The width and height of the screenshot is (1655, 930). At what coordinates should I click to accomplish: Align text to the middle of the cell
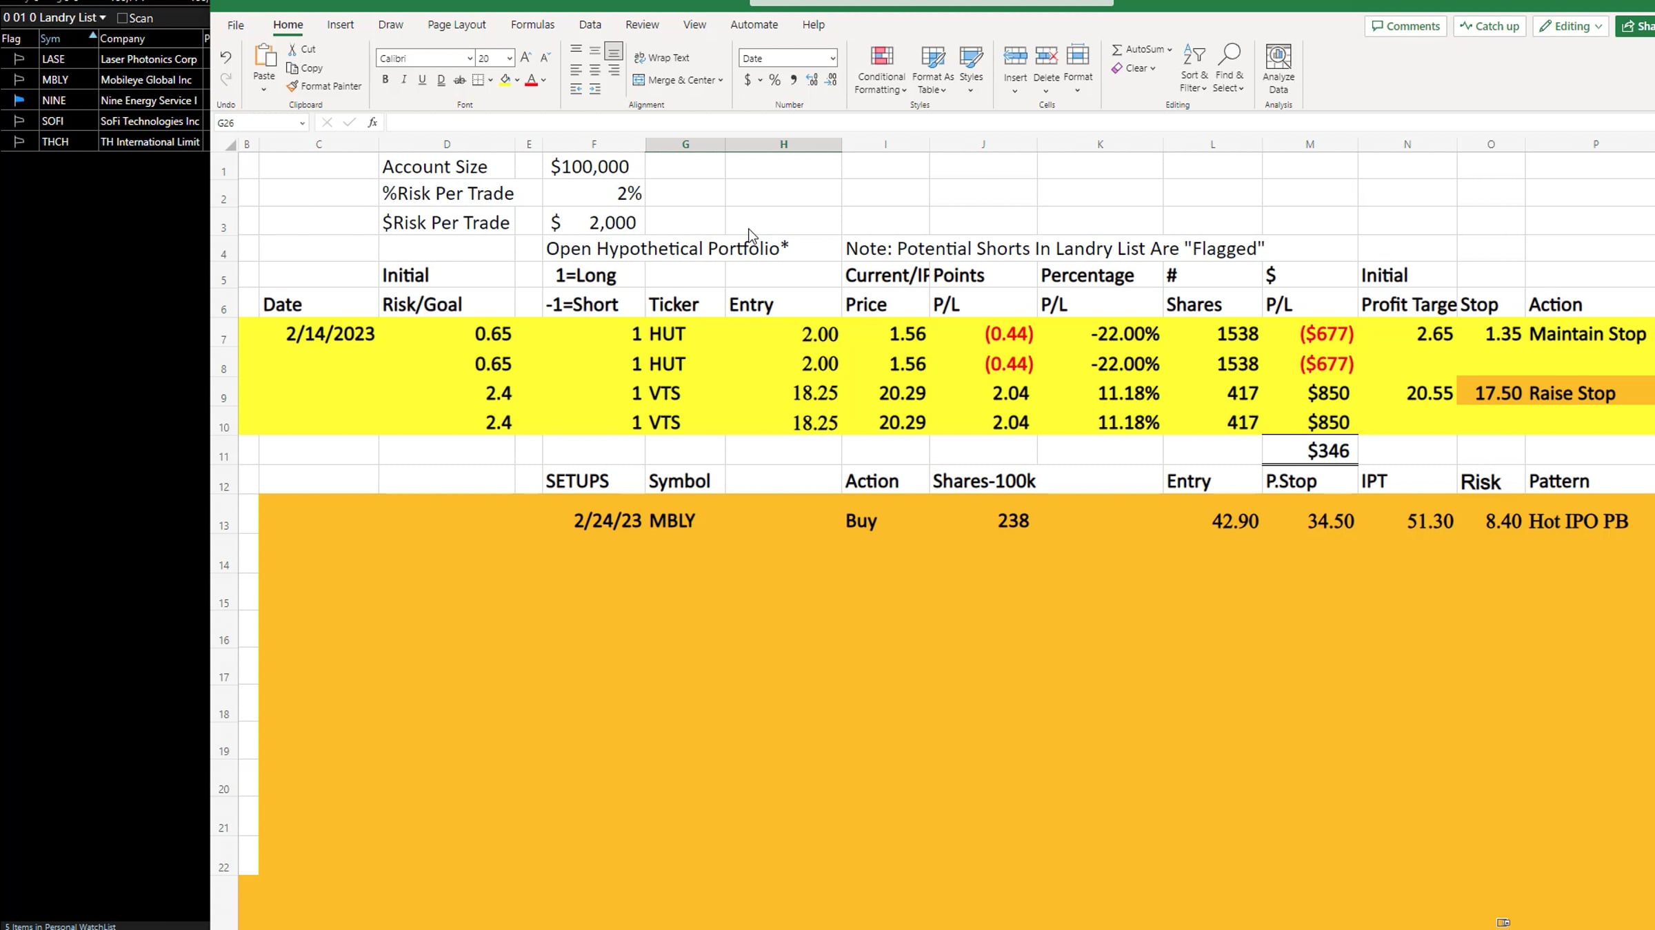click(594, 50)
